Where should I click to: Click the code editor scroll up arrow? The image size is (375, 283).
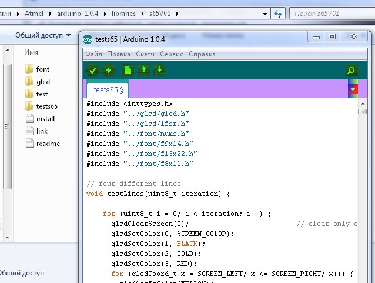coord(363,104)
